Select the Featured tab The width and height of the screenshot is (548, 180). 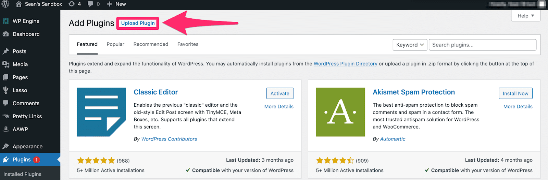(87, 44)
